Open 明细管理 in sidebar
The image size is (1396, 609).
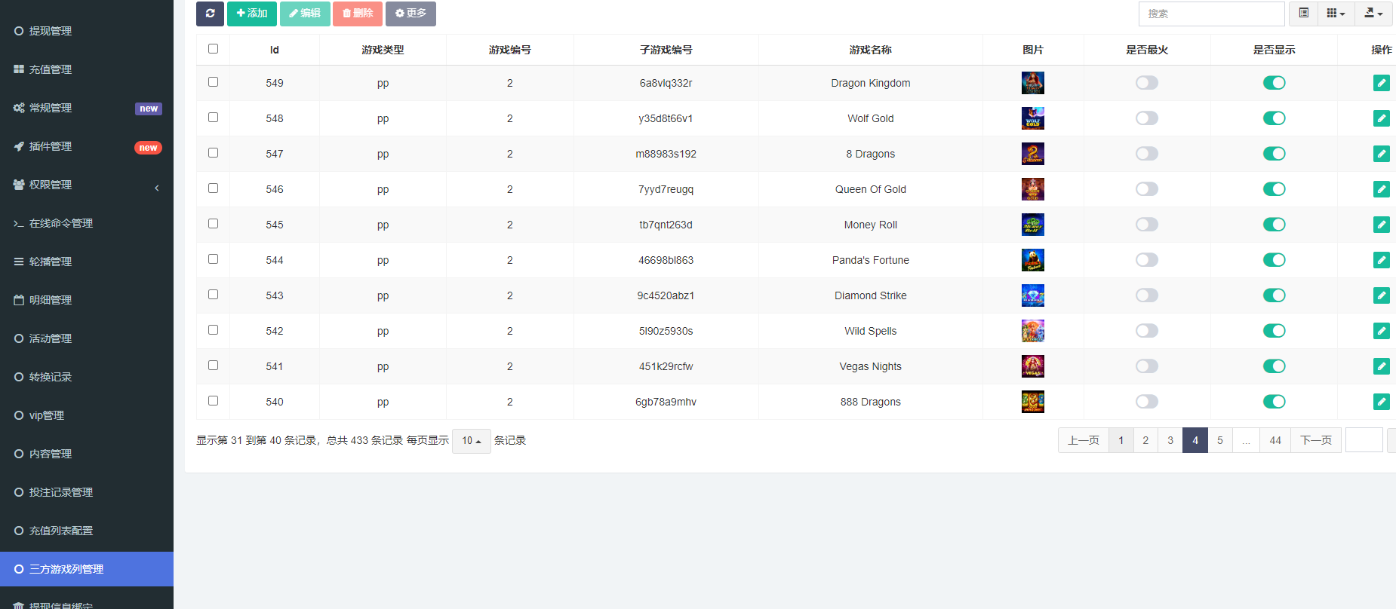(87, 300)
